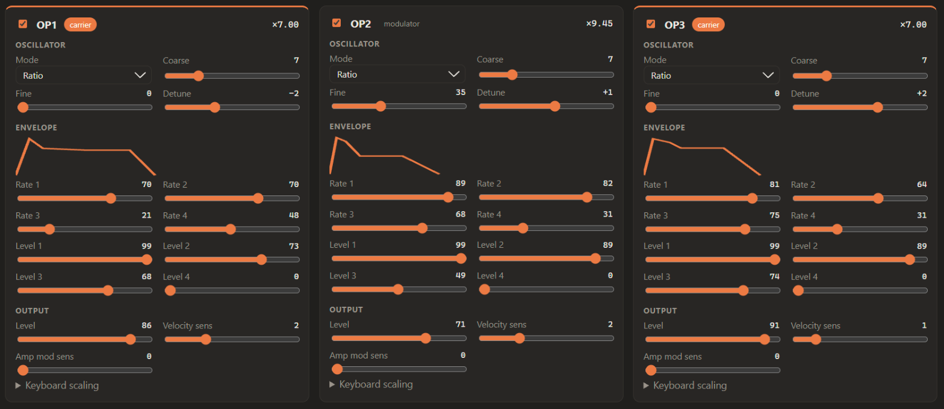Adjust the OP2 Velocity sens slider
944x409 pixels.
click(x=546, y=337)
